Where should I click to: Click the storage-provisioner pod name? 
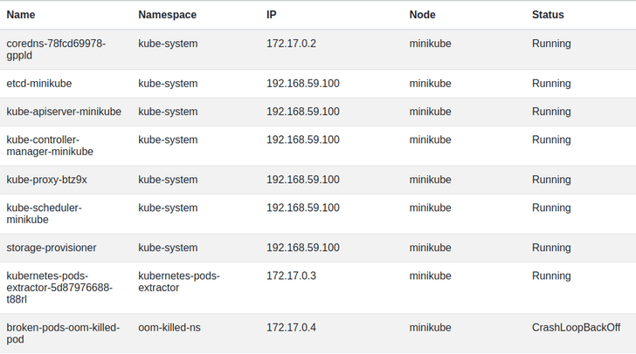coord(52,248)
